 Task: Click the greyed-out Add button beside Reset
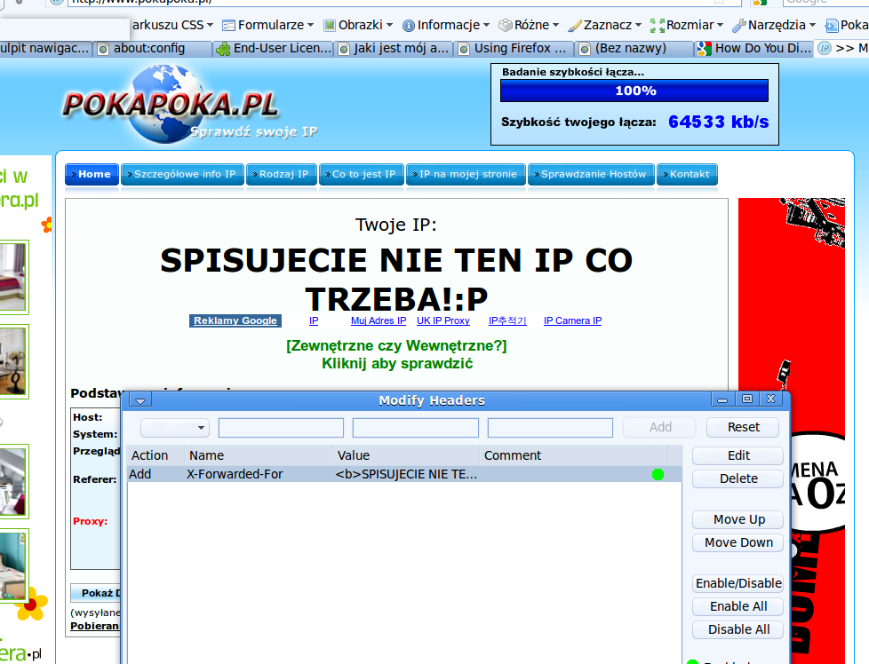[659, 428]
